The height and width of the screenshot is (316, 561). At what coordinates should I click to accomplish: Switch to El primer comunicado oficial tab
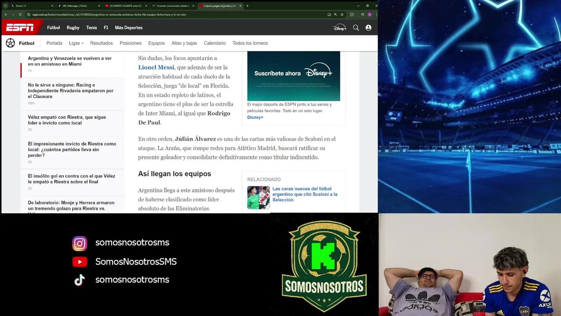tap(172, 6)
